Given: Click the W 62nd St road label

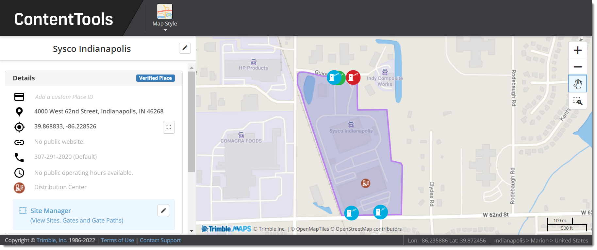Looking at the screenshot, I should pyautogui.click(x=496, y=215).
